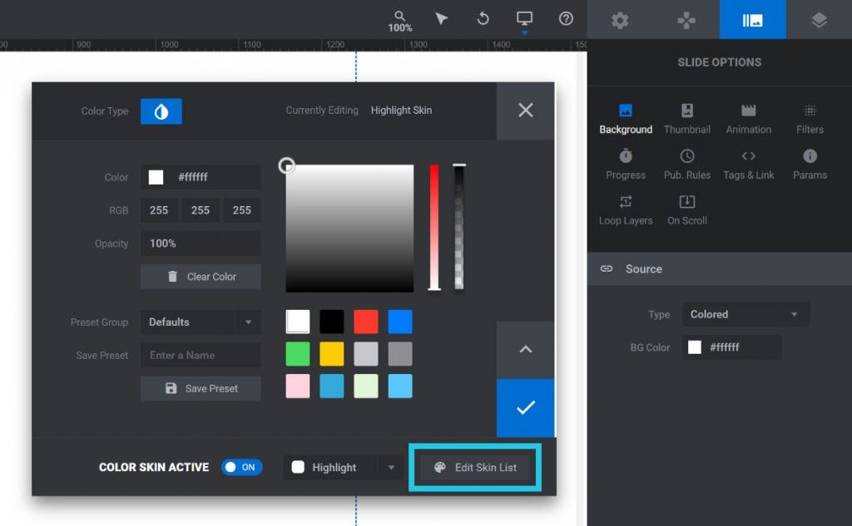Select the Loop Layers icon
This screenshot has height=526, width=852.
625,209
